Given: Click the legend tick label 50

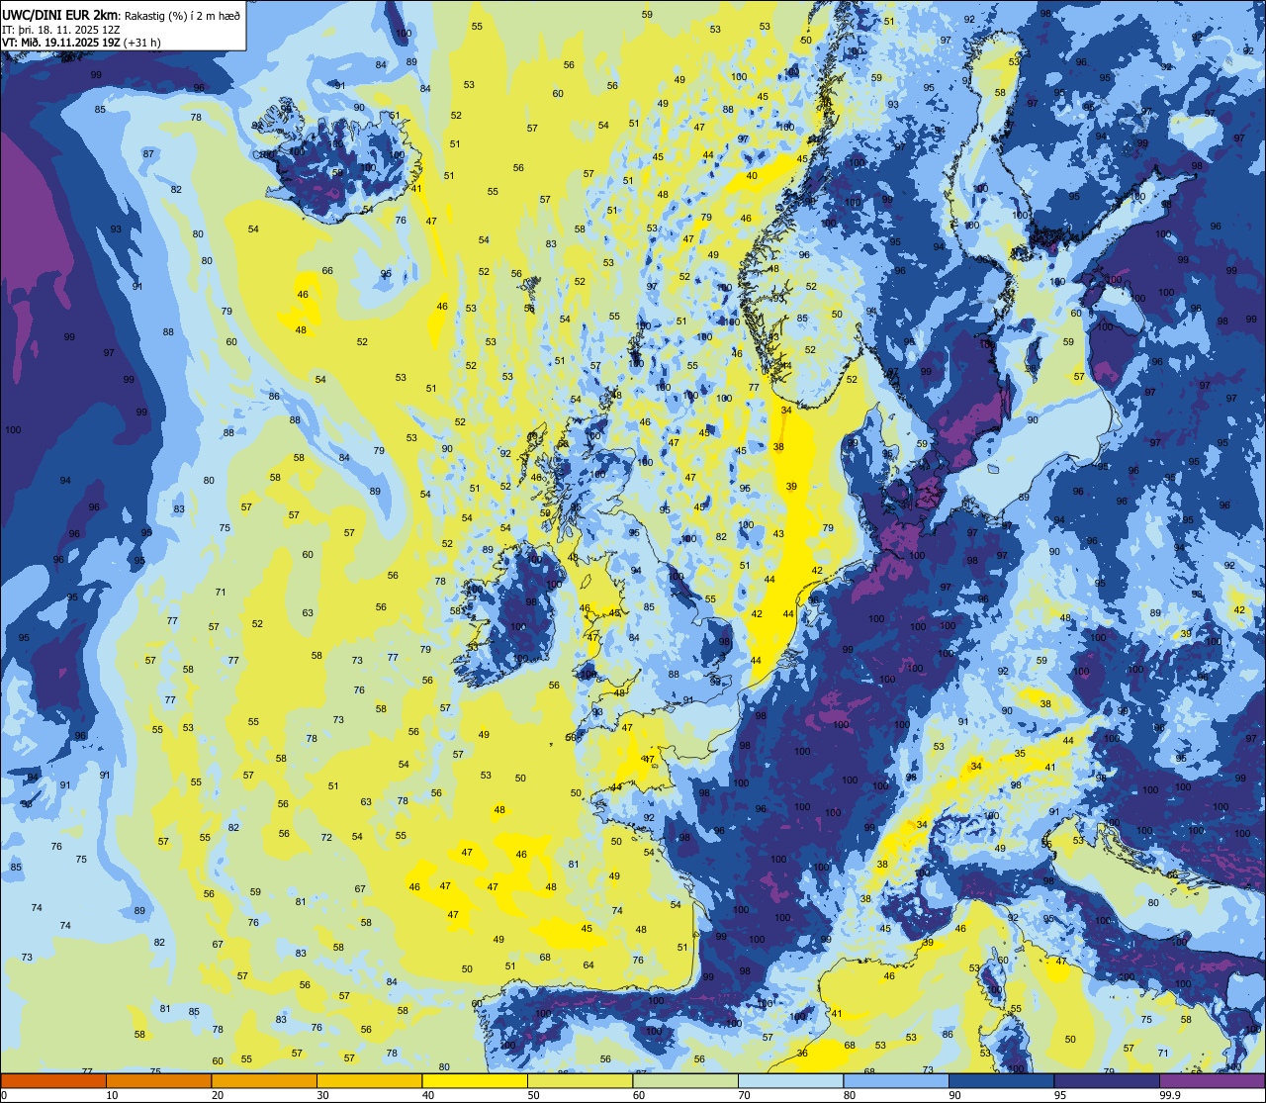Looking at the screenshot, I should click(x=533, y=1095).
